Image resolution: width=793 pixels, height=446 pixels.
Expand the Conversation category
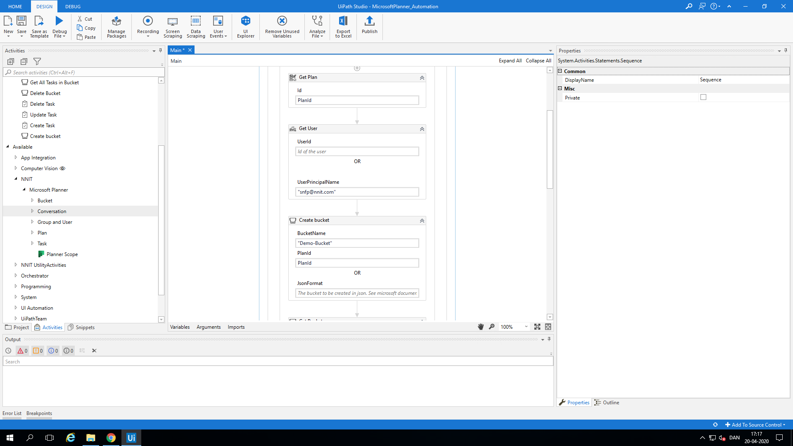[32, 211]
